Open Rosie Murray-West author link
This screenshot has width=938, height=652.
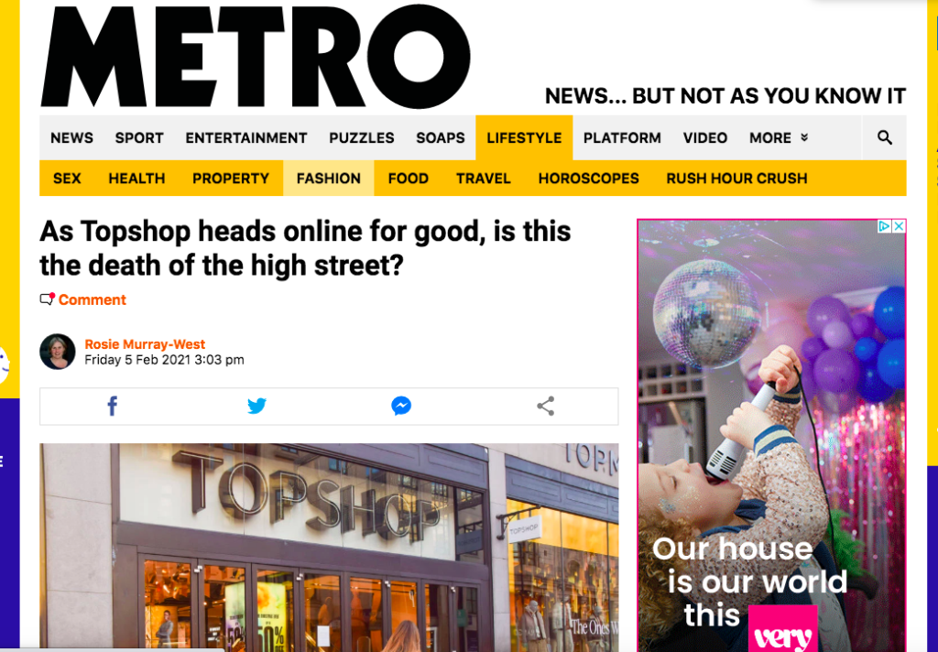[145, 344]
